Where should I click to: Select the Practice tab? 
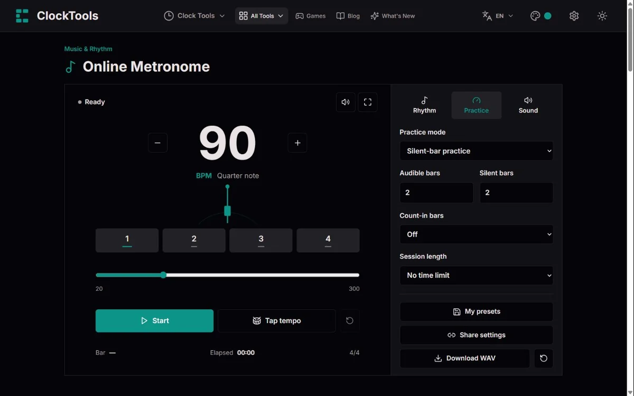click(476, 105)
